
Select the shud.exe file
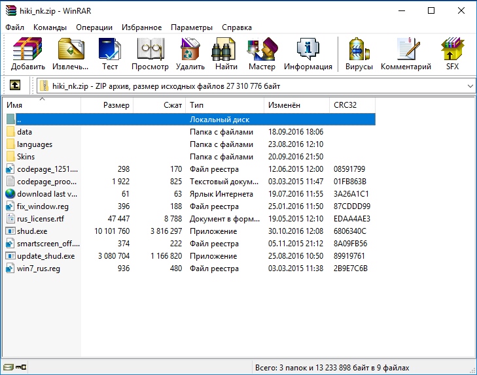click(33, 231)
